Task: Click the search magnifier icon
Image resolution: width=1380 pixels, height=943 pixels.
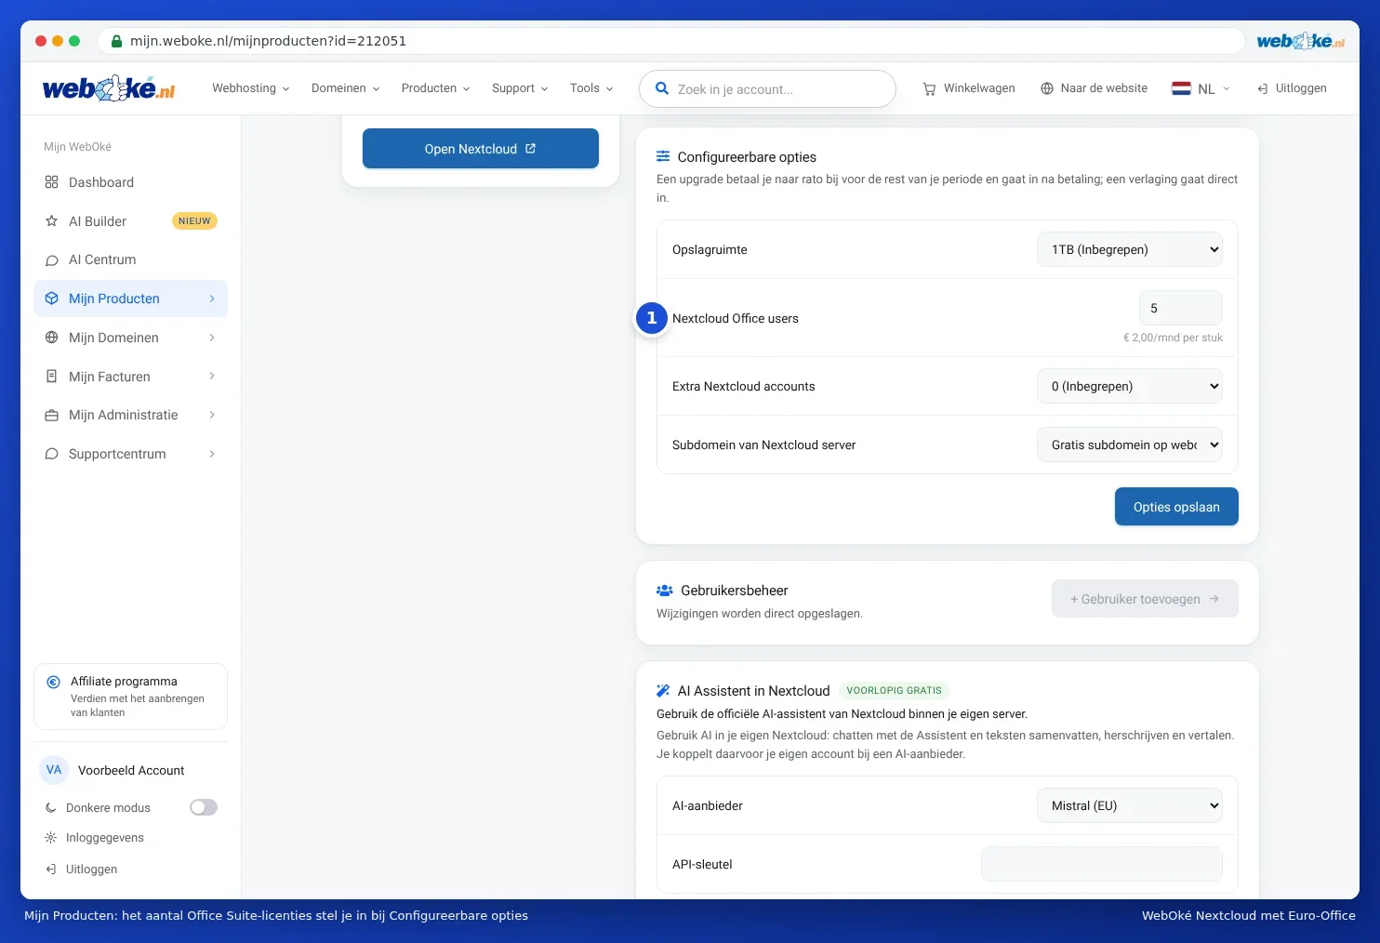Action: (662, 88)
